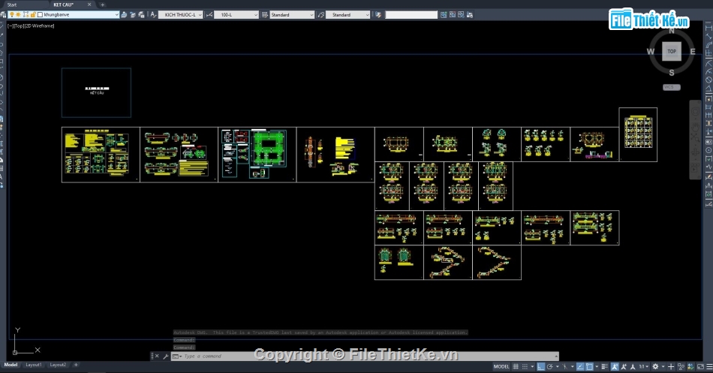Add a new layout with the plus button

[75, 365]
